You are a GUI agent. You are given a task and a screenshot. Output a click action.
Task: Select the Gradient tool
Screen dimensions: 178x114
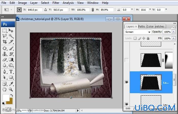(11, 60)
